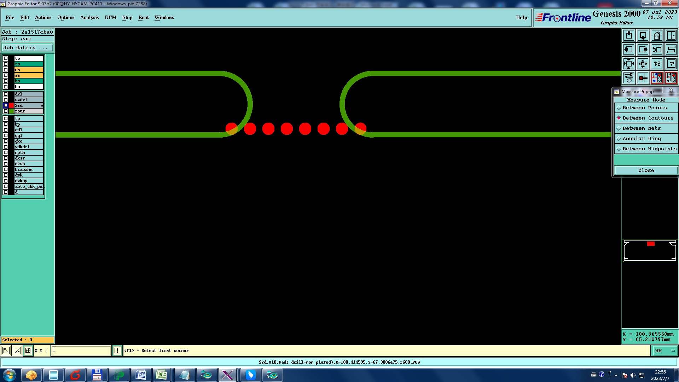Toggle display checkbox for drl layer

6,94
